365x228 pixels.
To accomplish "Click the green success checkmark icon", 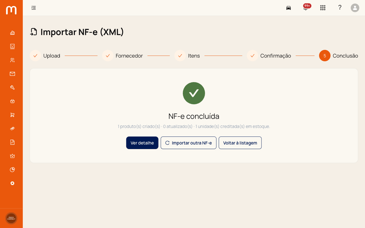I will (194, 93).
